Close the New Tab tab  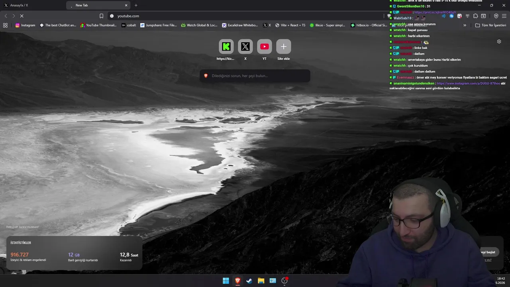[126, 5]
